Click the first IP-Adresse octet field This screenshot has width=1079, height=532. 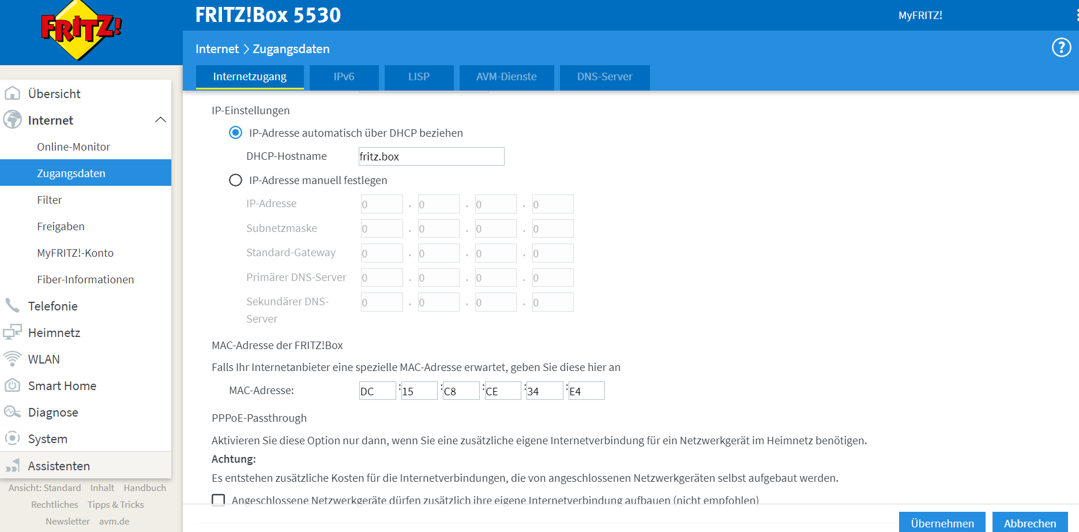[382, 204]
